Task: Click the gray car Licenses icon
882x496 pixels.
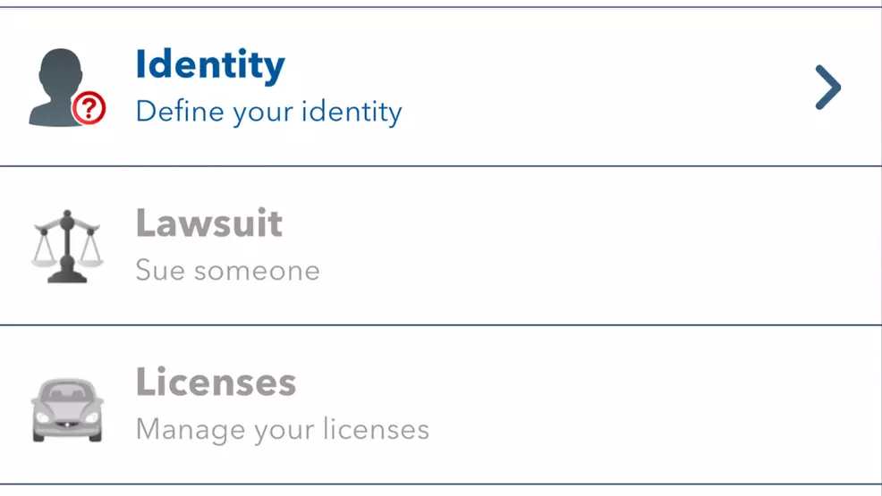Action: coord(67,409)
